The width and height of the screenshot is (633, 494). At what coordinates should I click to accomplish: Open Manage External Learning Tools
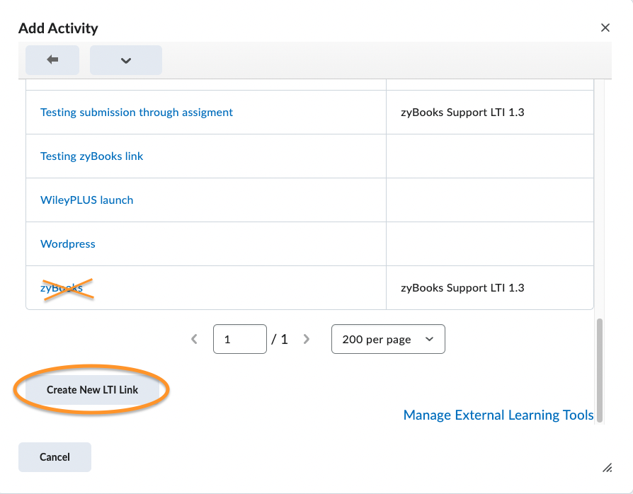pos(498,415)
